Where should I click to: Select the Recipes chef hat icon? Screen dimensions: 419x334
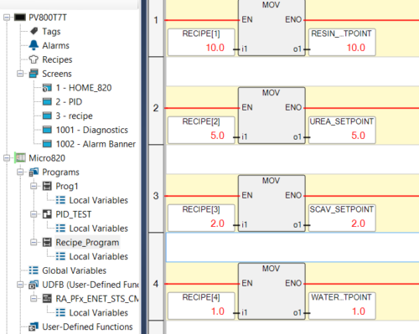[x=34, y=59]
